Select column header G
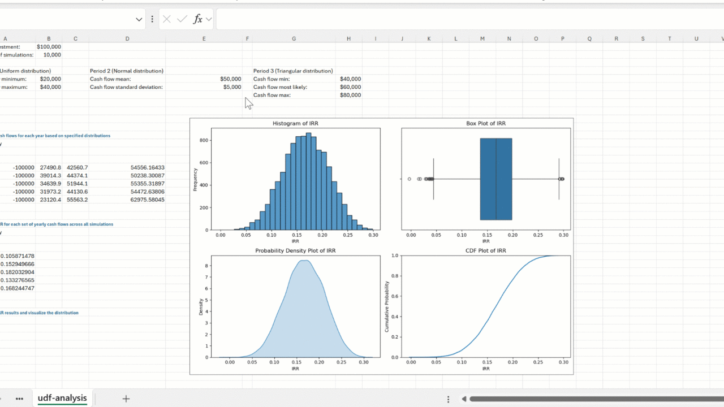 [x=294, y=38]
